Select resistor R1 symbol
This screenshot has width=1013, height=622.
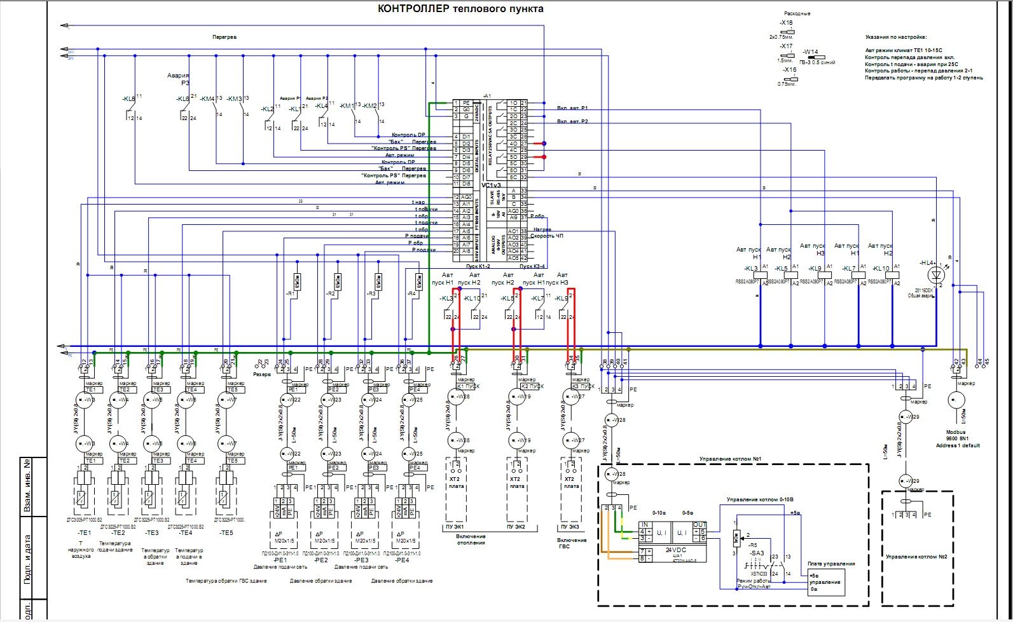point(296,281)
